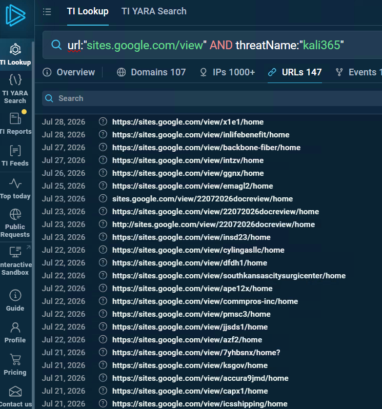This screenshot has height=409, width=382.
Task: Click the question-mark icon for ggnx/home URL
Action: tap(103, 173)
